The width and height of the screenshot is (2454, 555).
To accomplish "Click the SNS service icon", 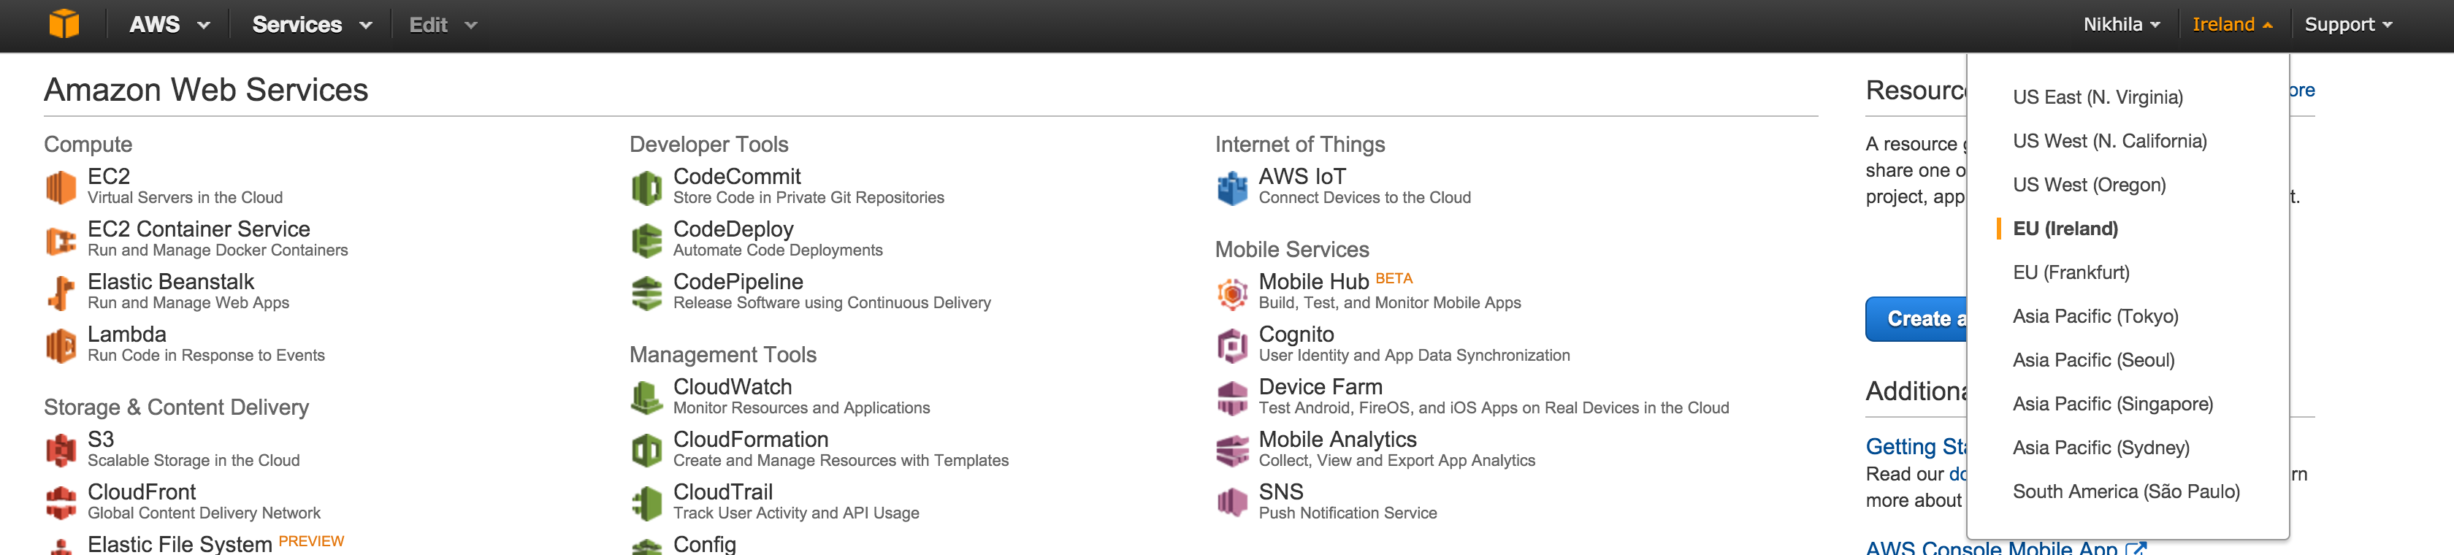I will pyautogui.click(x=1232, y=502).
